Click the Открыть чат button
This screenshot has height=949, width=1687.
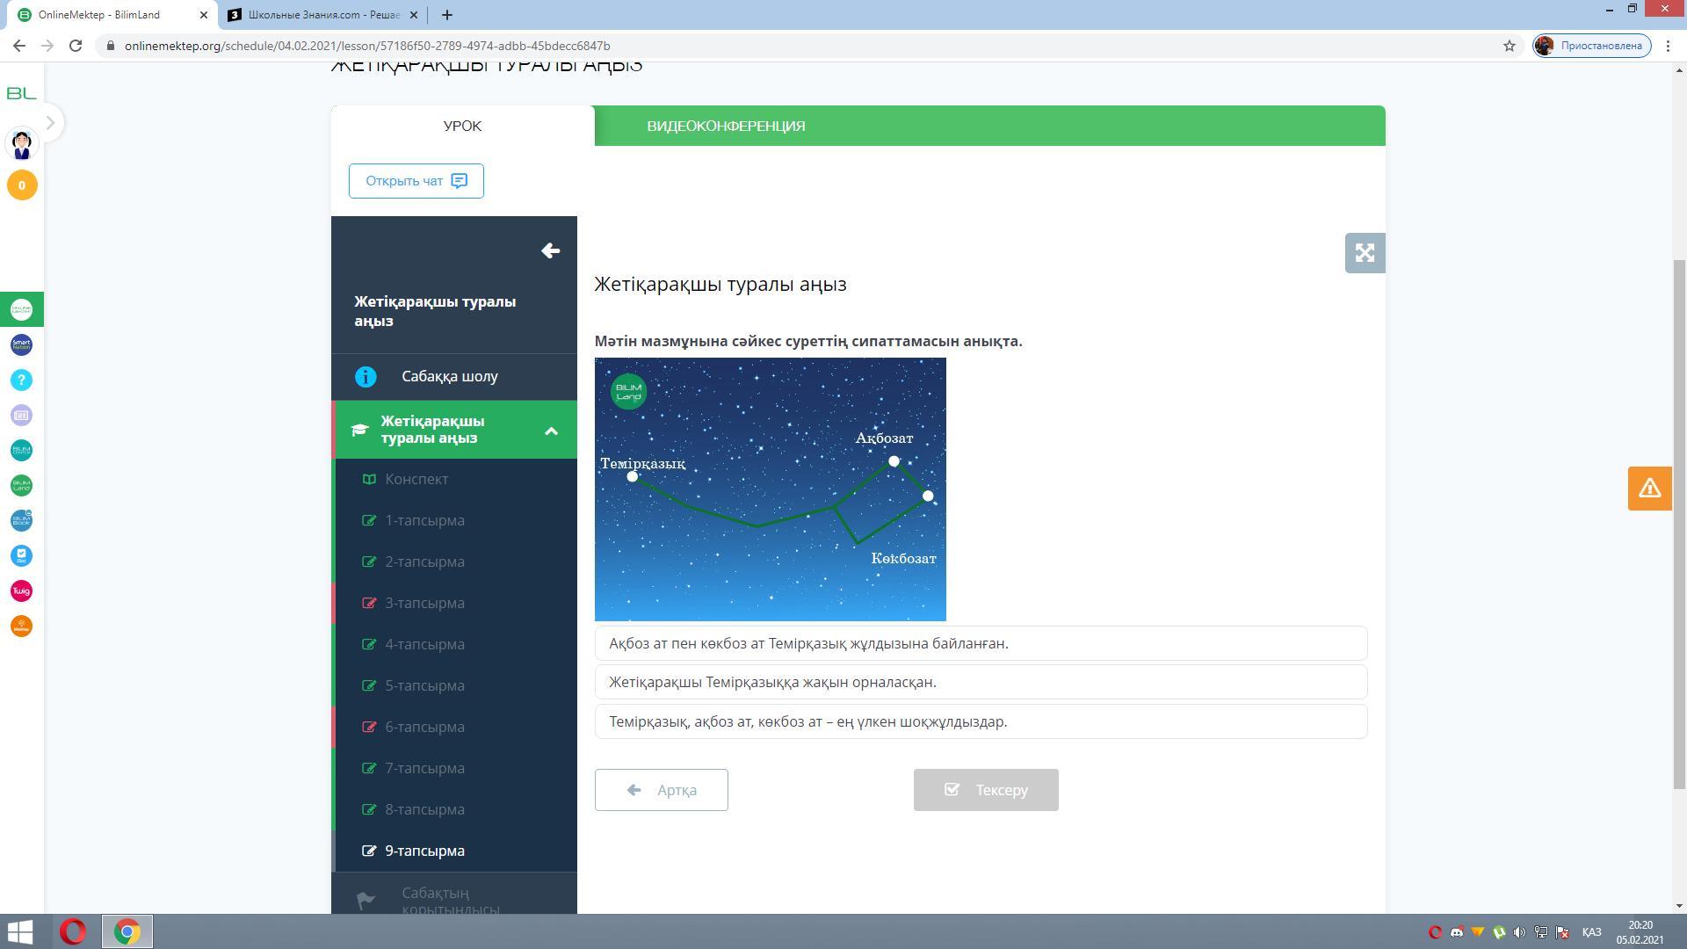416,181
